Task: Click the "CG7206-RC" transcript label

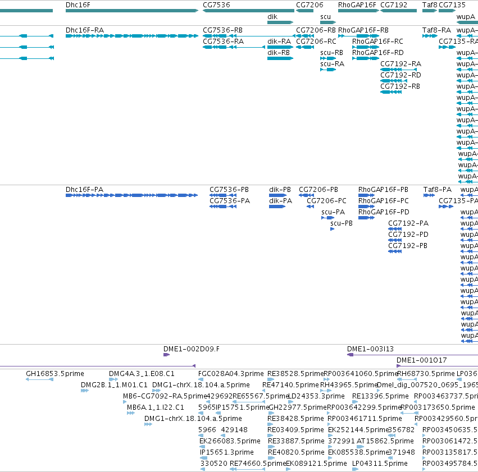Action: coord(316,42)
